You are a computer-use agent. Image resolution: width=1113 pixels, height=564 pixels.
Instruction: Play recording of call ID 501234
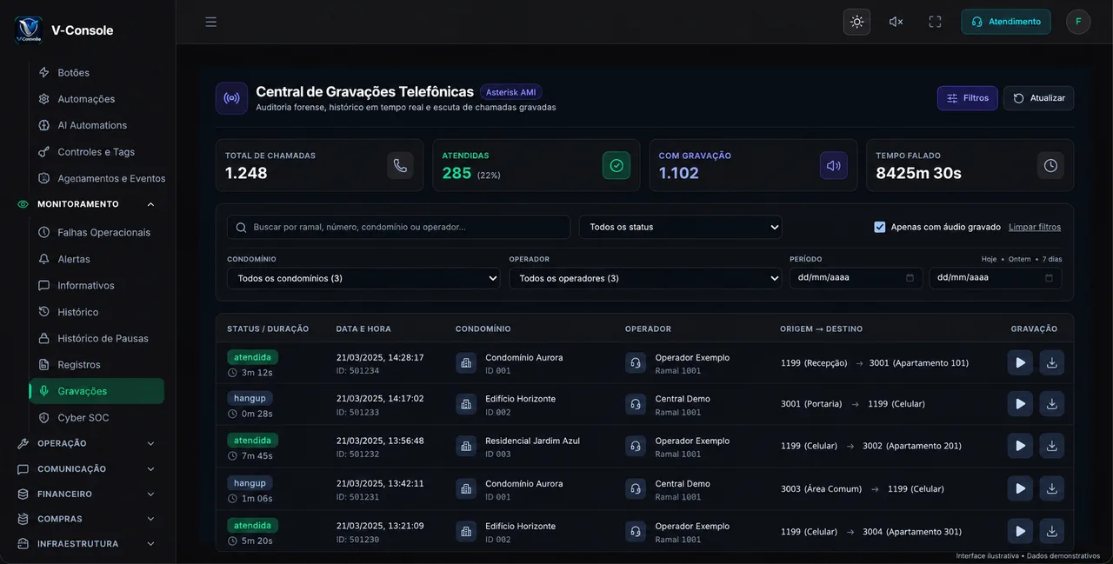(x=1020, y=362)
